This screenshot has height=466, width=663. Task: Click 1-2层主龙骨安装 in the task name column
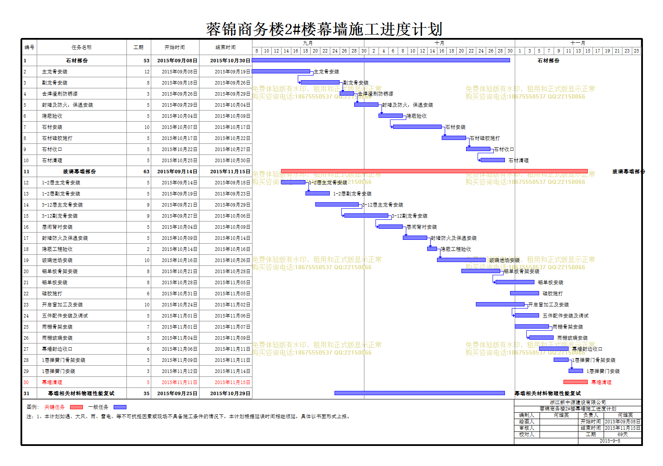(x=61, y=183)
